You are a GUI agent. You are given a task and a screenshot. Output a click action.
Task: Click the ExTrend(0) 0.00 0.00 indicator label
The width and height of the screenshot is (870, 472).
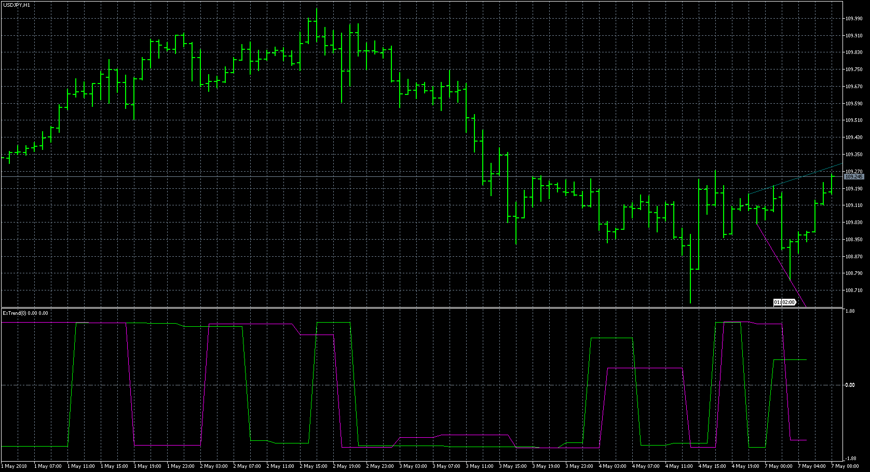click(25, 313)
